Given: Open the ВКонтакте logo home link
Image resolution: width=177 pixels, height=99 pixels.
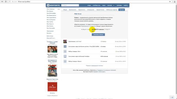Looking at the screenshot, I should [x=53, y=5].
